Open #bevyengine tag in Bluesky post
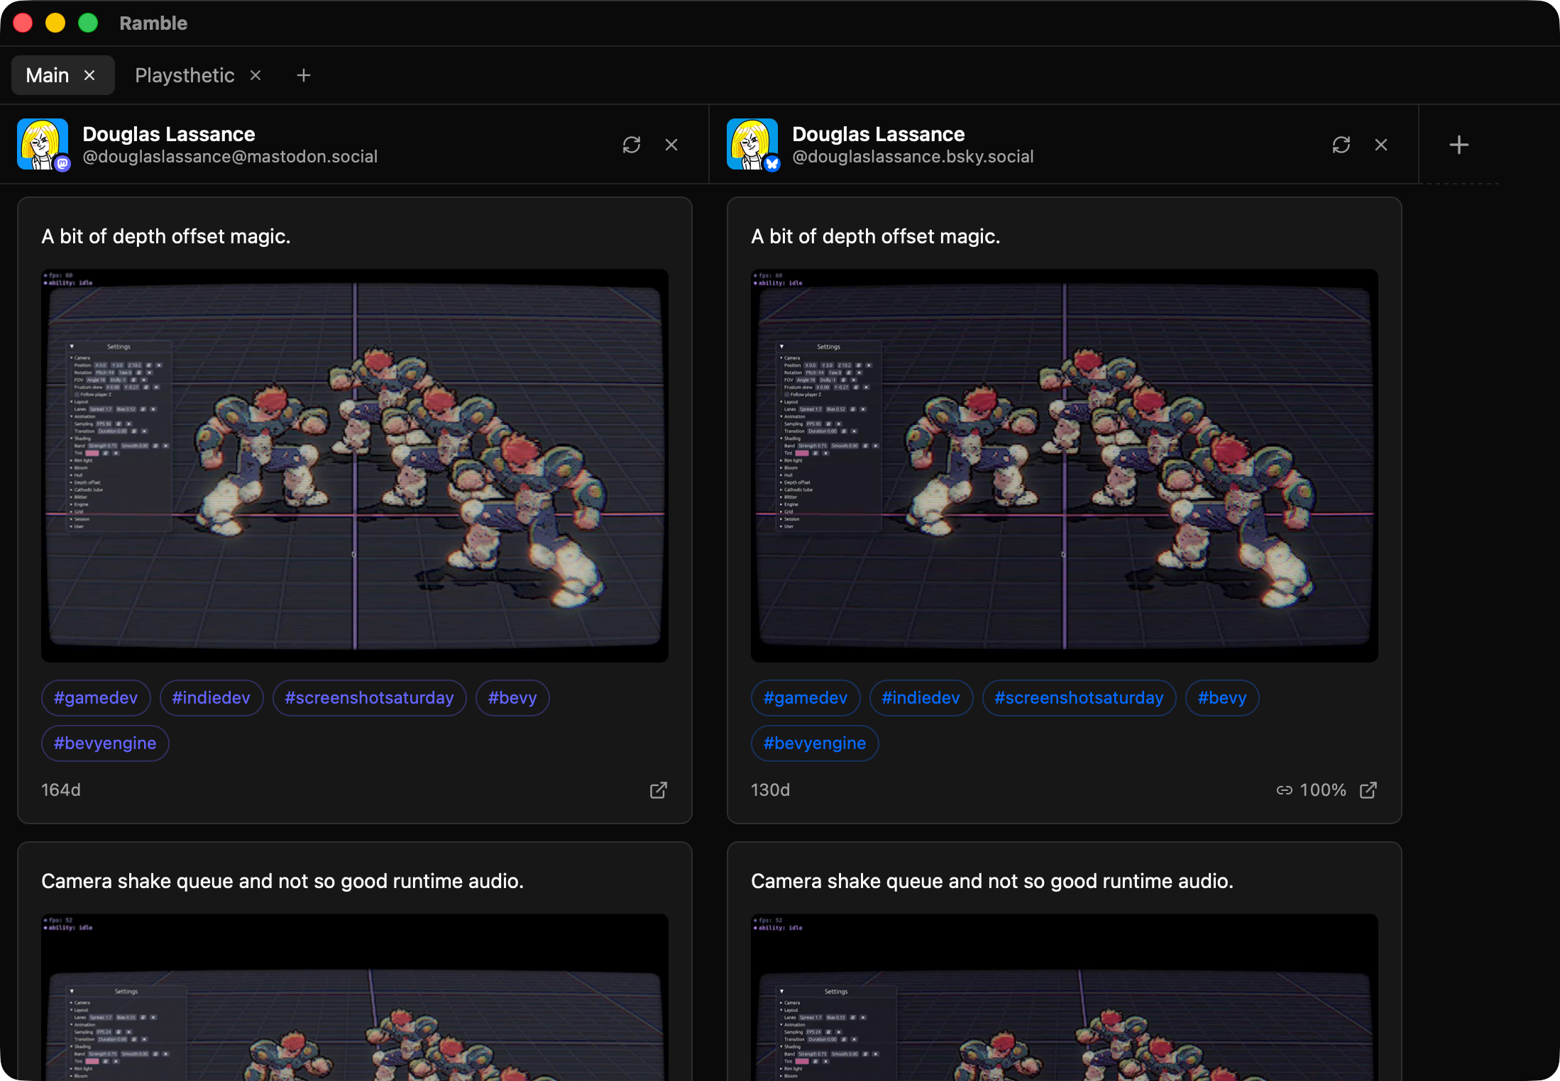This screenshot has width=1560, height=1081. pos(815,743)
